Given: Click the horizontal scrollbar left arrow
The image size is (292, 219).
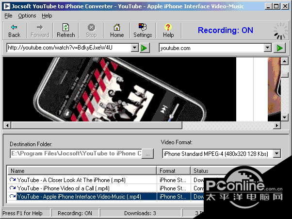Looking at the screenshot, I should click(7, 125).
